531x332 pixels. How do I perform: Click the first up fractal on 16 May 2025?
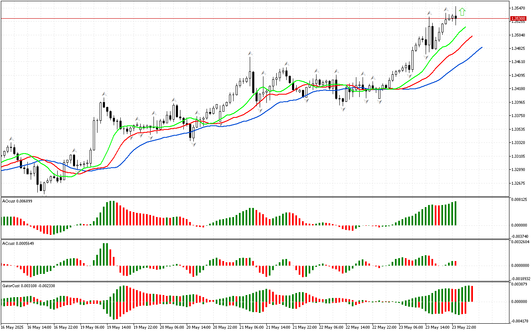12,139
